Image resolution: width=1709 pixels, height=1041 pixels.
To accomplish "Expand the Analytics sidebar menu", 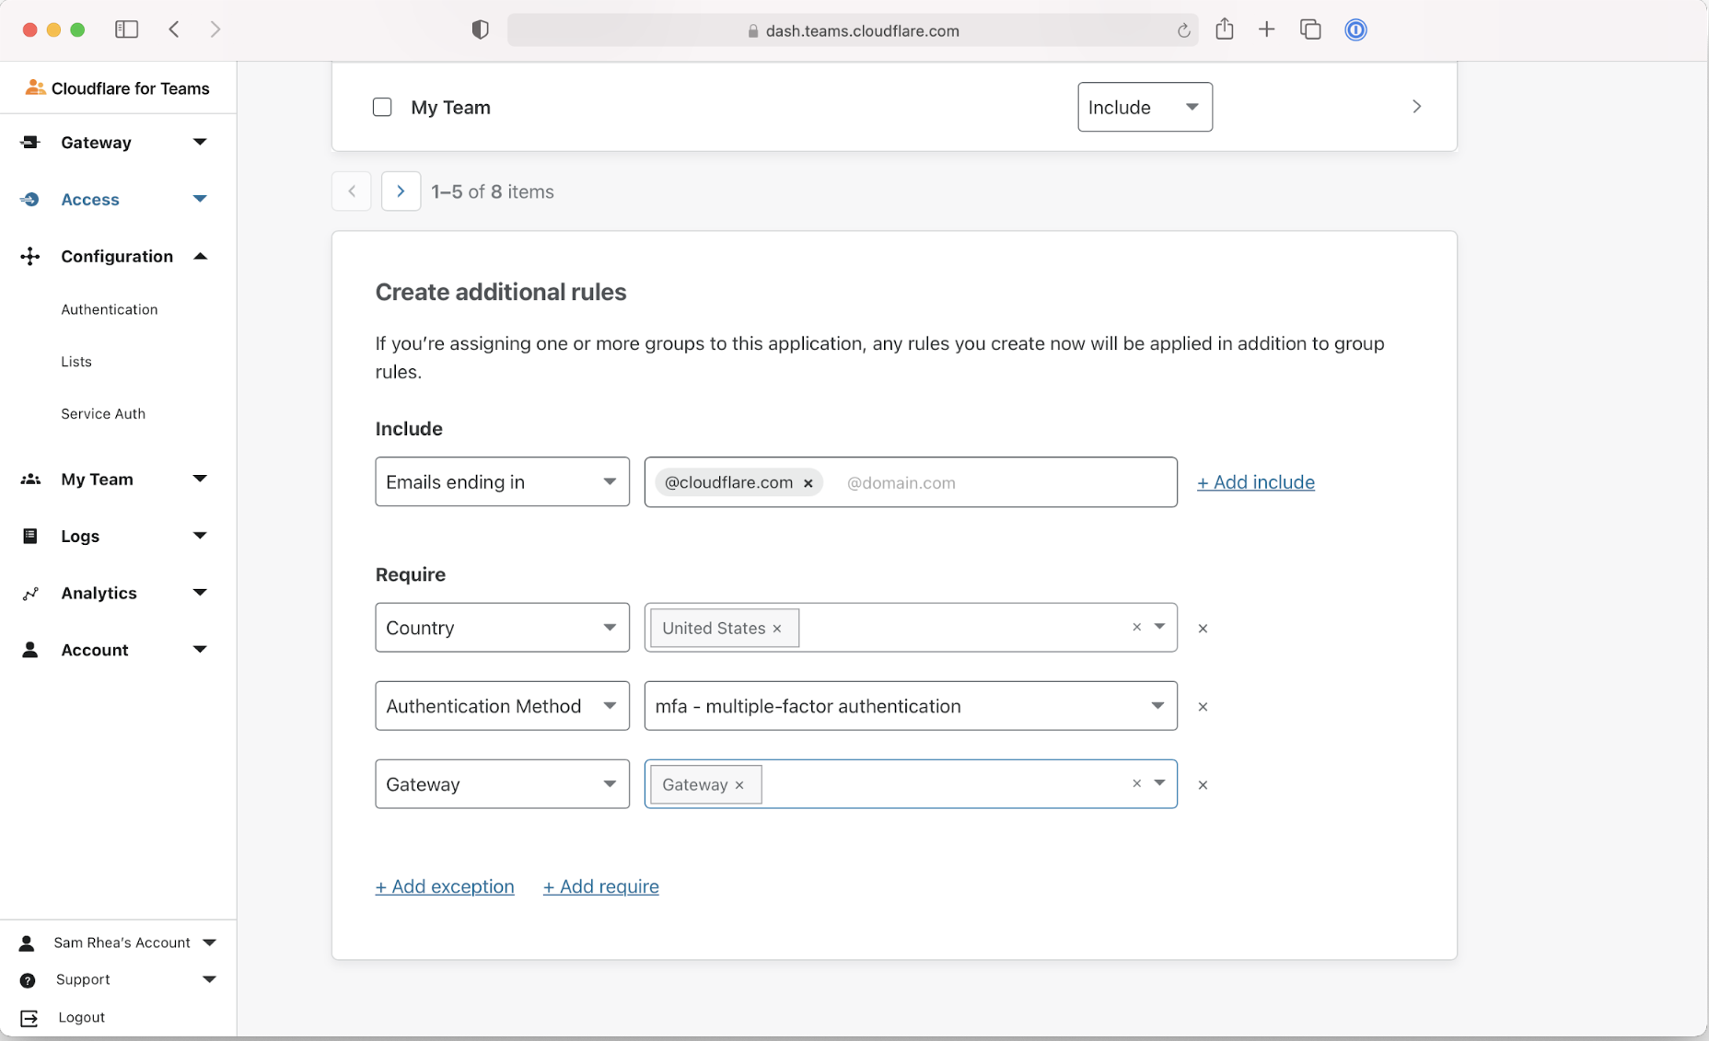I will pos(200,593).
